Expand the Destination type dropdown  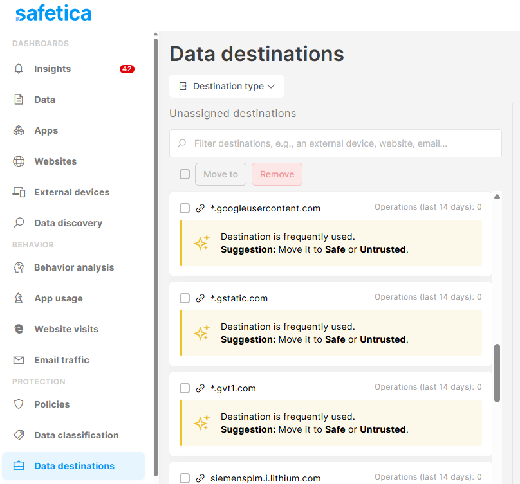(x=227, y=86)
